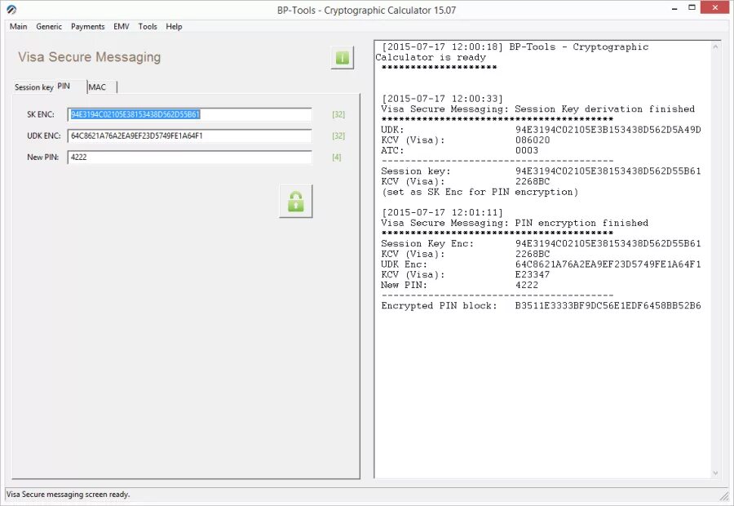Open the EMV menu
This screenshot has width=734, height=506.
[x=122, y=27]
